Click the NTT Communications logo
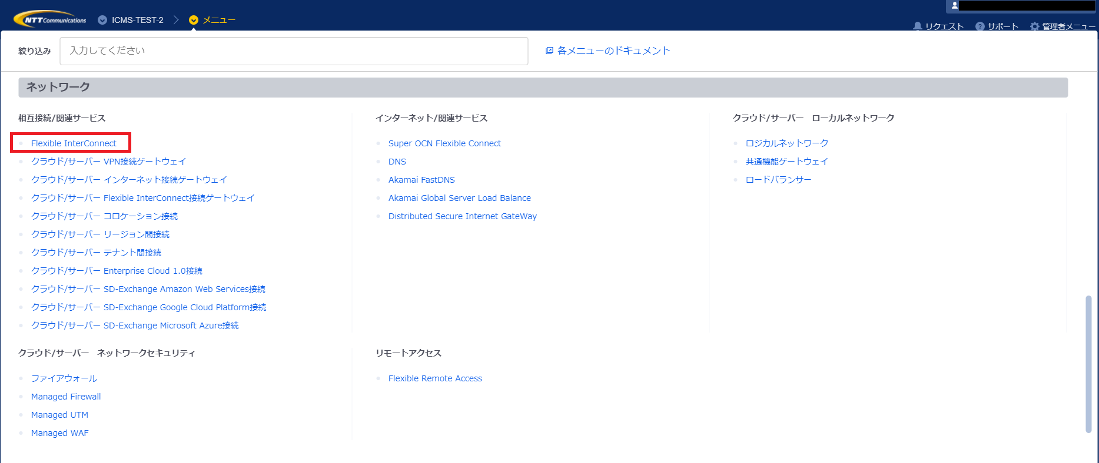Screen dimensions: 1099x463 pyautogui.click(x=50, y=19)
